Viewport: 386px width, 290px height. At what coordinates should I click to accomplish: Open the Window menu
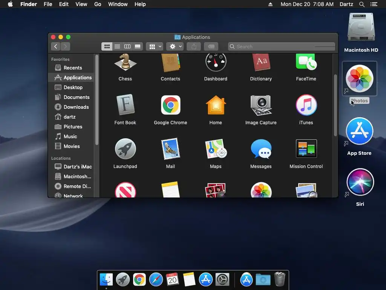click(x=118, y=4)
